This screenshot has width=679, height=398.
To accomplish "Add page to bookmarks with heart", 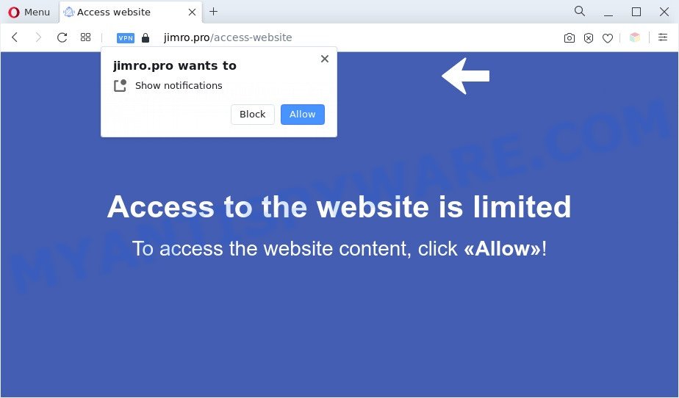I will coord(608,38).
